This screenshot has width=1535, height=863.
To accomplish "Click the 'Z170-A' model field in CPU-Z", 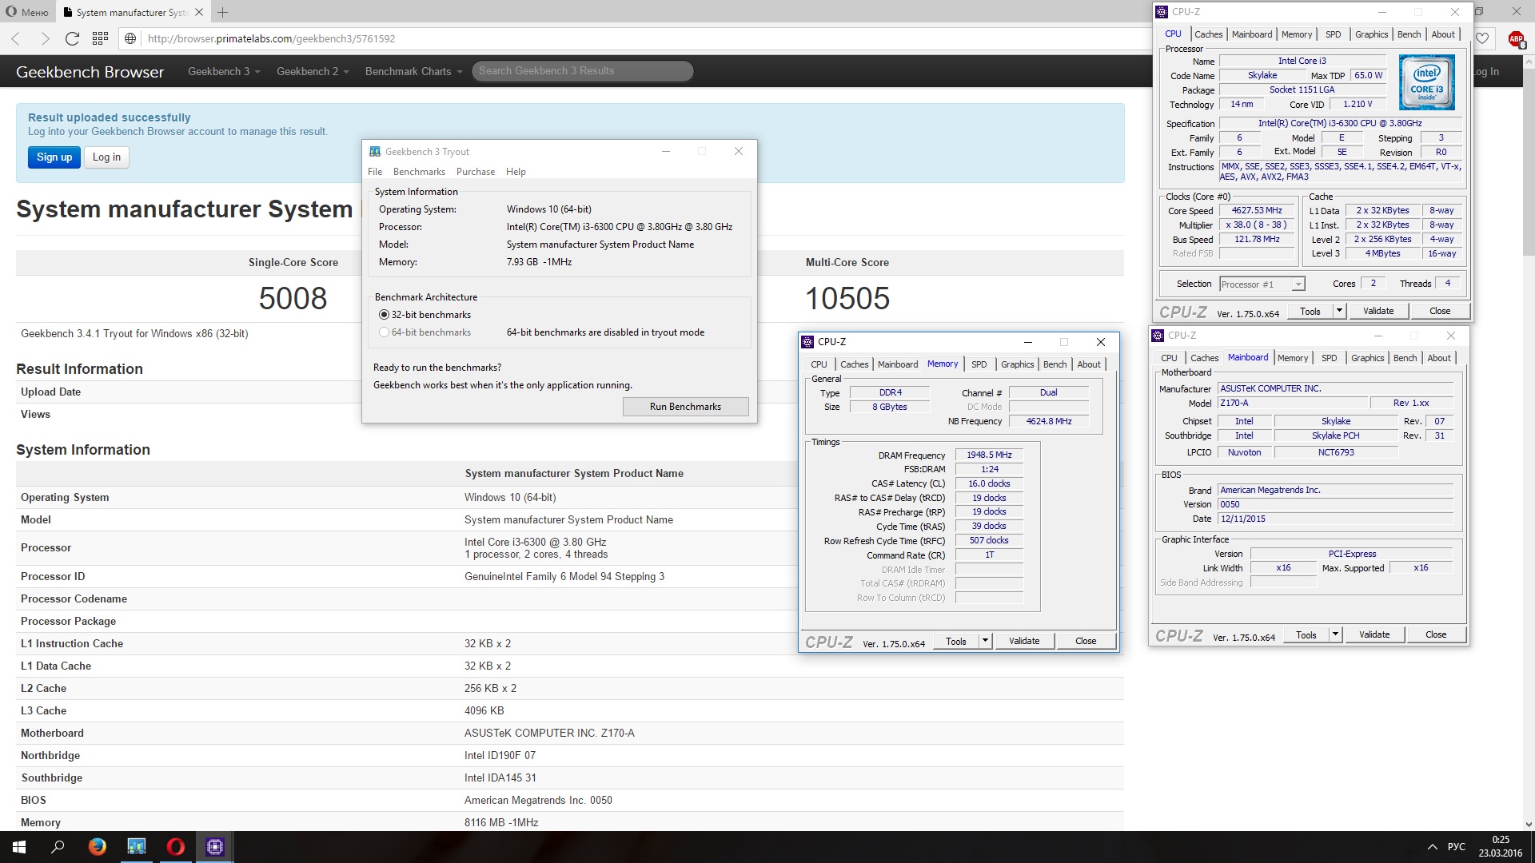I will click(1292, 403).
